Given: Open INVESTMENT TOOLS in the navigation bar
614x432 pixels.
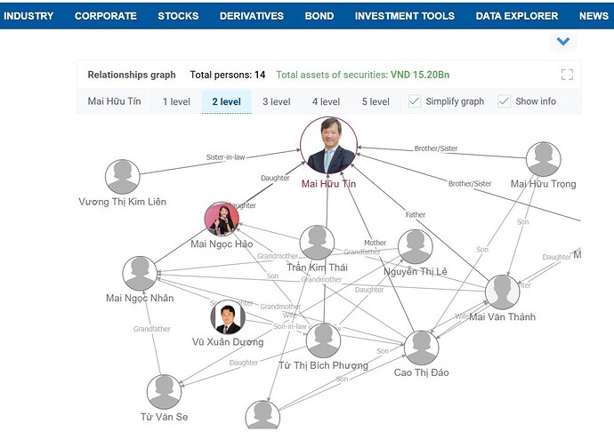Looking at the screenshot, I should click(x=405, y=16).
